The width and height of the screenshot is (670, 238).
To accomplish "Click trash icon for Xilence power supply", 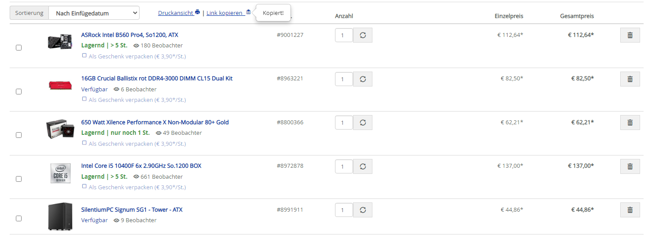I will click(630, 123).
